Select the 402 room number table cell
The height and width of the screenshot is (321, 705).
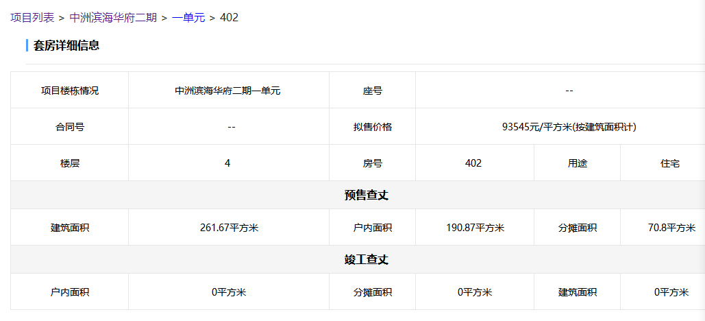(x=473, y=163)
